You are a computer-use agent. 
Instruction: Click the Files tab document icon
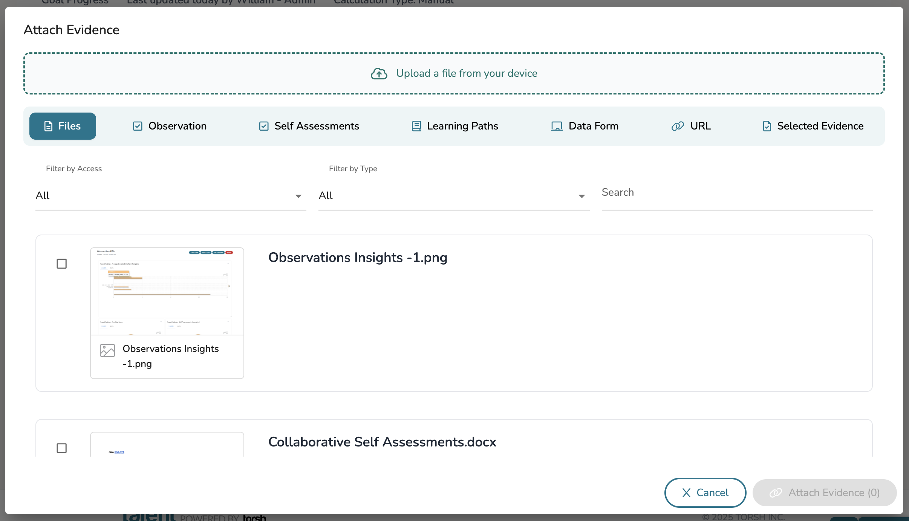coord(48,126)
